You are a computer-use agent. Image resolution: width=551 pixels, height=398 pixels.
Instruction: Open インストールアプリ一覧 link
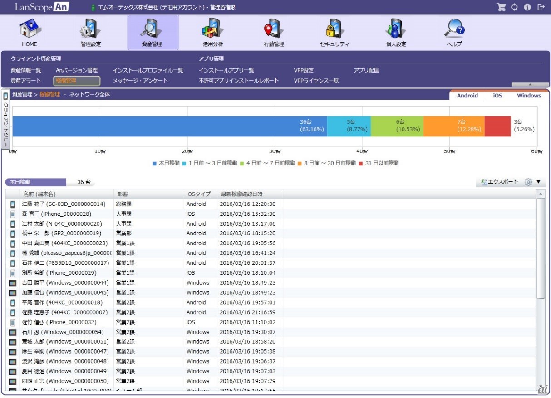(226, 70)
